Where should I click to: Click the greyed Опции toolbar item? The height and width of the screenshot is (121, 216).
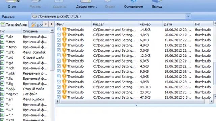[110, 4]
